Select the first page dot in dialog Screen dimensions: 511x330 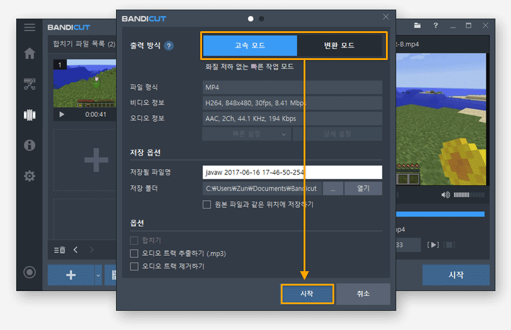[x=251, y=19]
